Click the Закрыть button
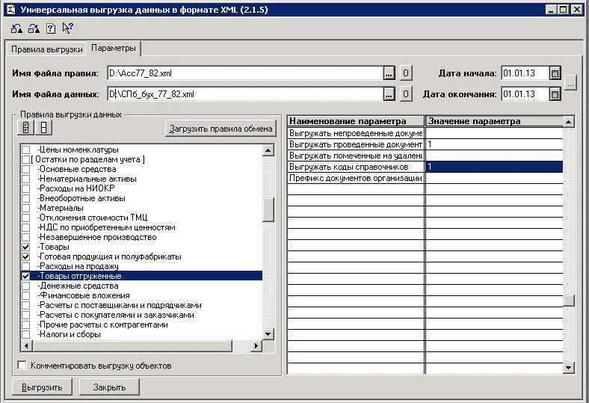 tap(109, 387)
